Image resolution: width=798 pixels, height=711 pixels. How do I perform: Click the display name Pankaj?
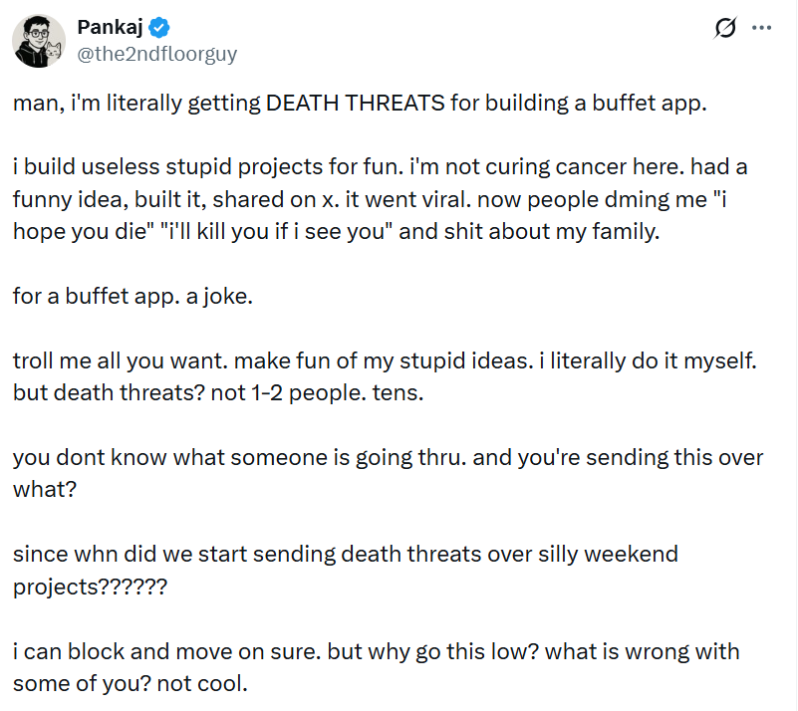pos(110,28)
